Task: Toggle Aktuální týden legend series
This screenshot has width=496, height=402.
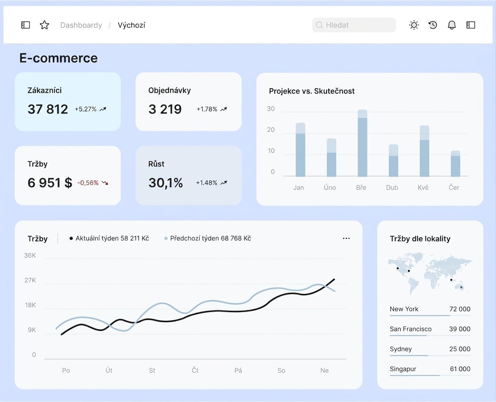Action: tap(109, 238)
